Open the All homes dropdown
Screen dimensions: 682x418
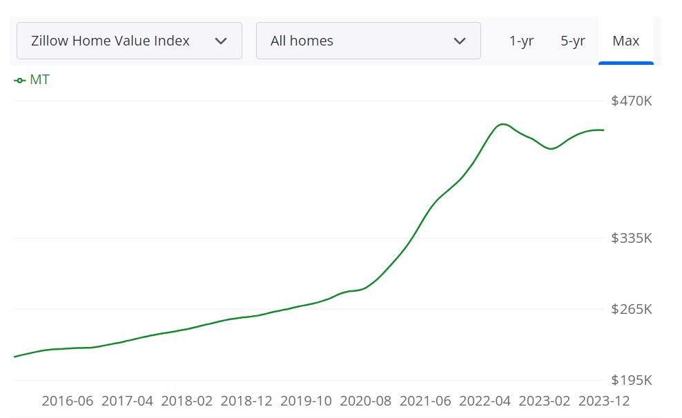click(369, 41)
